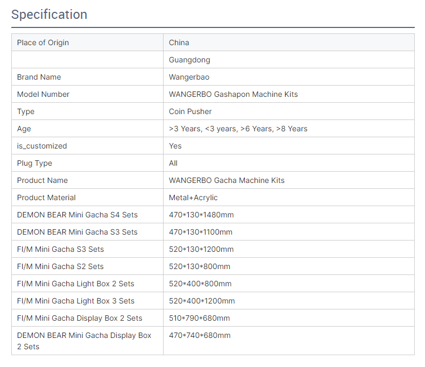Image resolution: width=425 pixels, height=367 pixels.
Task: Select the 'Type' label cell
Action: (x=87, y=111)
